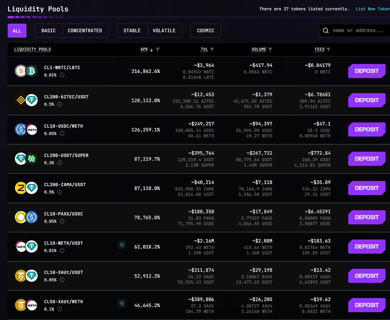This screenshot has height=320, width=390.
Task: Click the VOLUME filter funnel icon
Action: 271,49
